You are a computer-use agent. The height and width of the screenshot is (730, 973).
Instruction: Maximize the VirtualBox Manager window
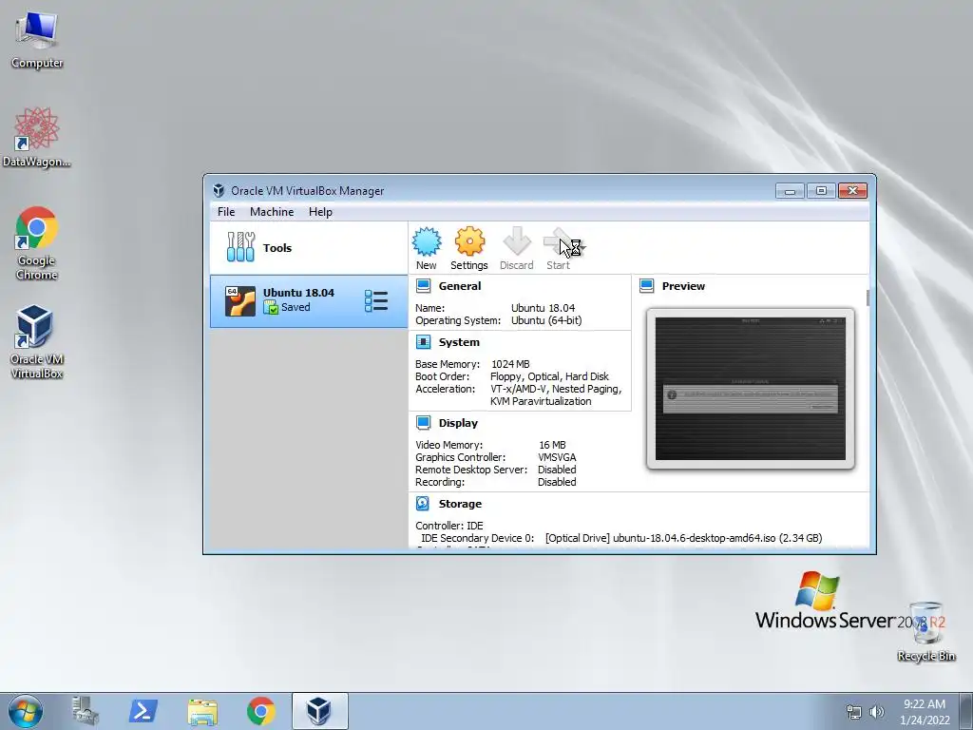coord(821,191)
